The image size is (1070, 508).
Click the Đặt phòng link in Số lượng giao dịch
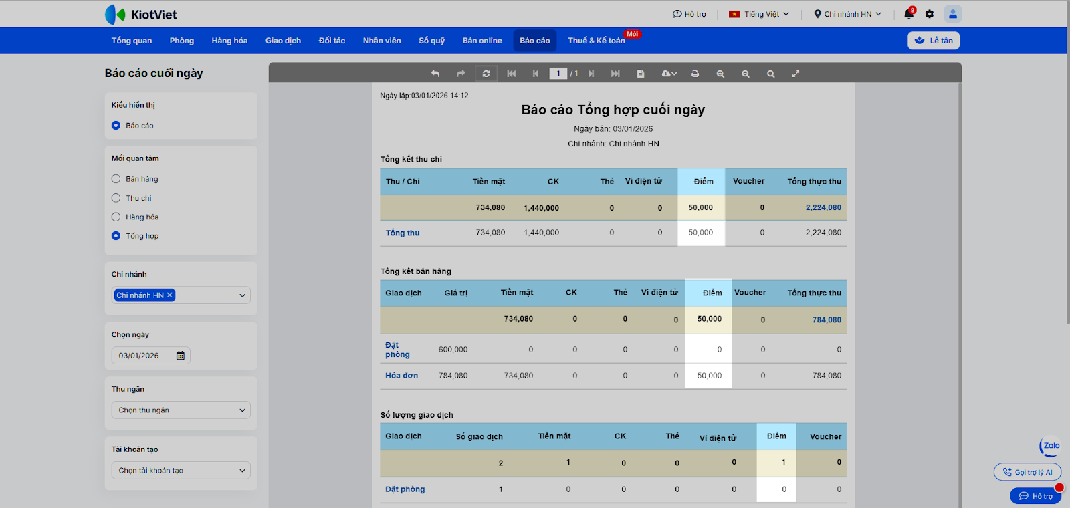point(405,489)
